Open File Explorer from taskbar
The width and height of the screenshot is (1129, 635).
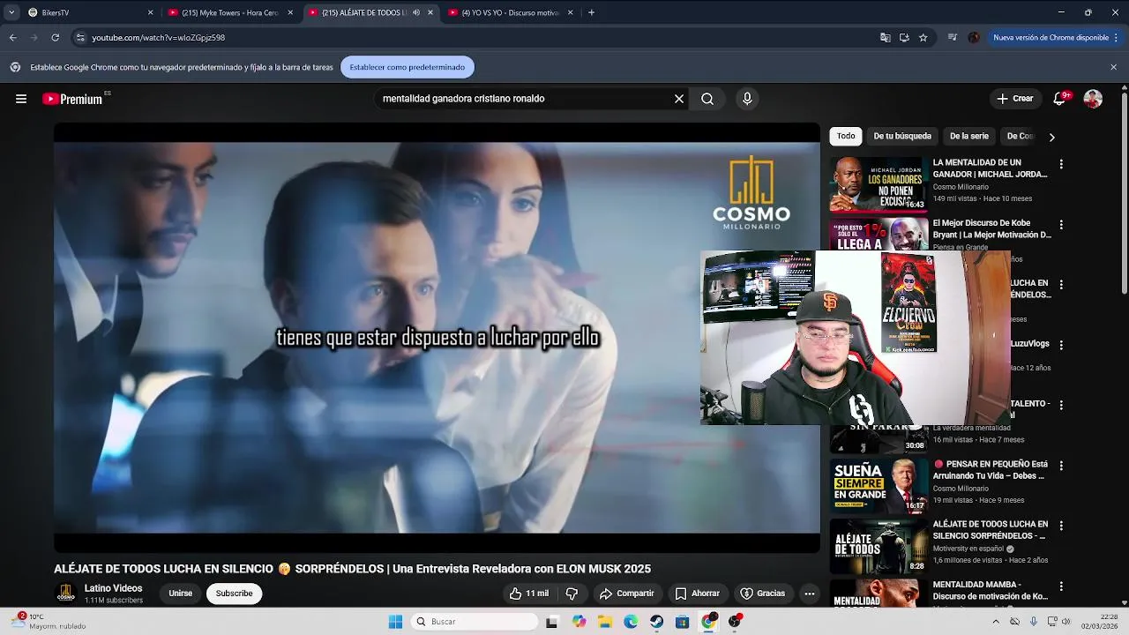(x=605, y=622)
